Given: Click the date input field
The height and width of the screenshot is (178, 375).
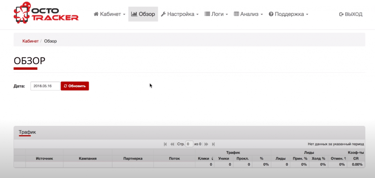Looking at the screenshot, I should pos(45,86).
